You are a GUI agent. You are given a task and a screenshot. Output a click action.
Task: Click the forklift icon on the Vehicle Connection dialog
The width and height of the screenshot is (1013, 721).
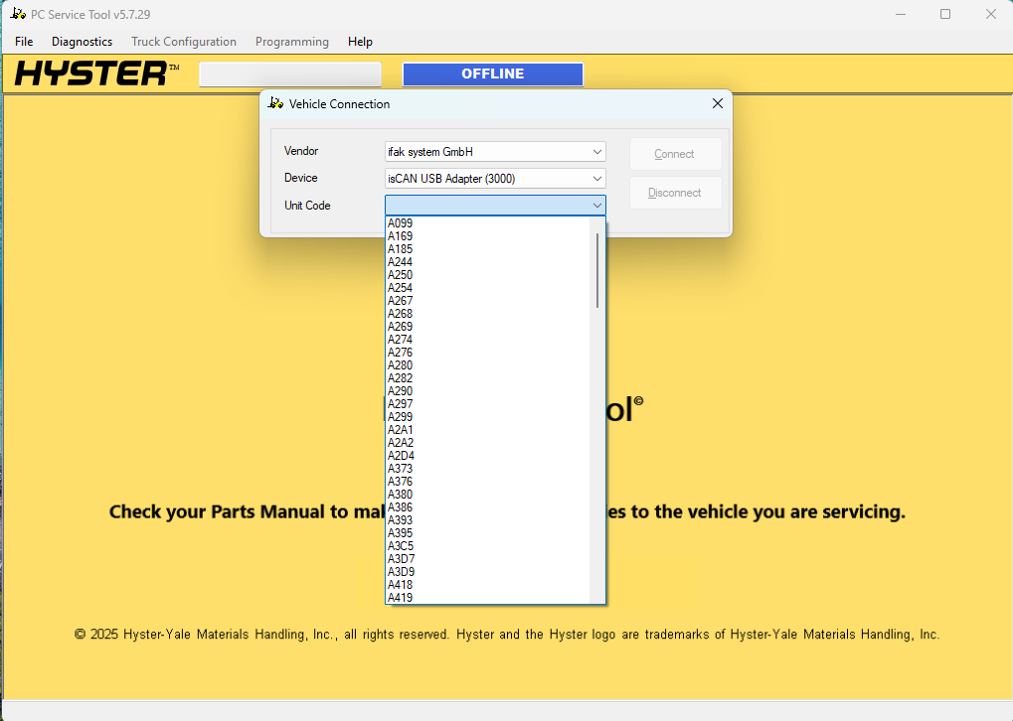point(276,103)
